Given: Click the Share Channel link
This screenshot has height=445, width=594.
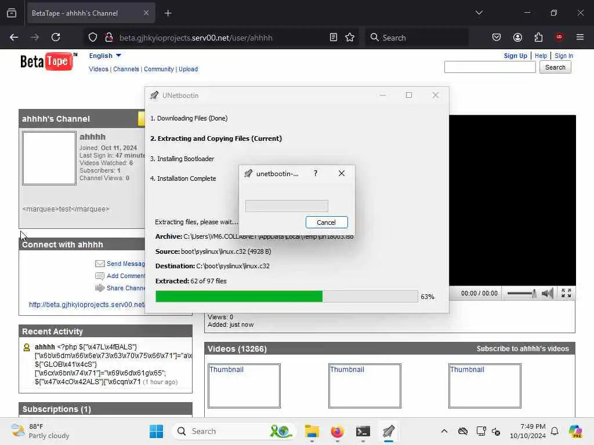Looking at the screenshot, I should click(x=125, y=288).
